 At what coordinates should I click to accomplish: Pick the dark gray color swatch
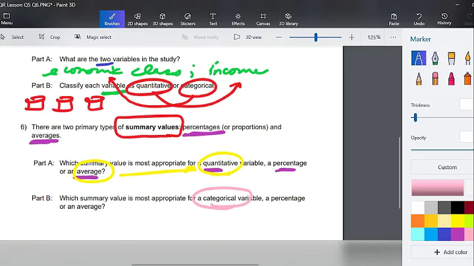click(444, 207)
